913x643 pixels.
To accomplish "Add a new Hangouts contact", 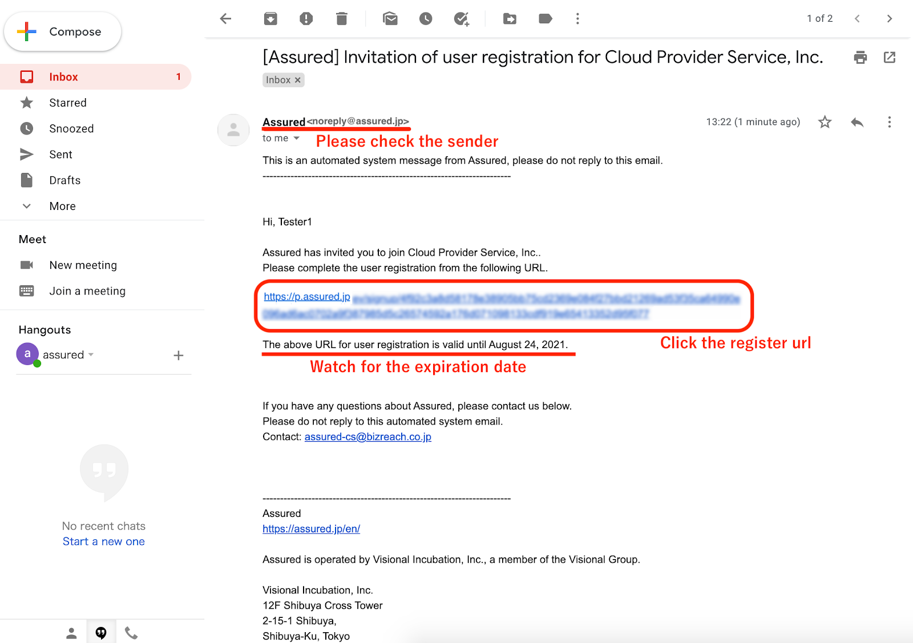I will pos(179,355).
